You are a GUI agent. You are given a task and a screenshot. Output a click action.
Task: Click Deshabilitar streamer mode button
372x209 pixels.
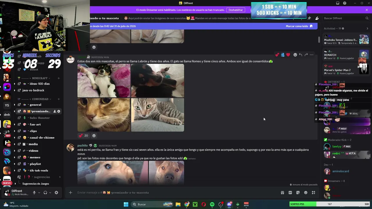point(236,10)
